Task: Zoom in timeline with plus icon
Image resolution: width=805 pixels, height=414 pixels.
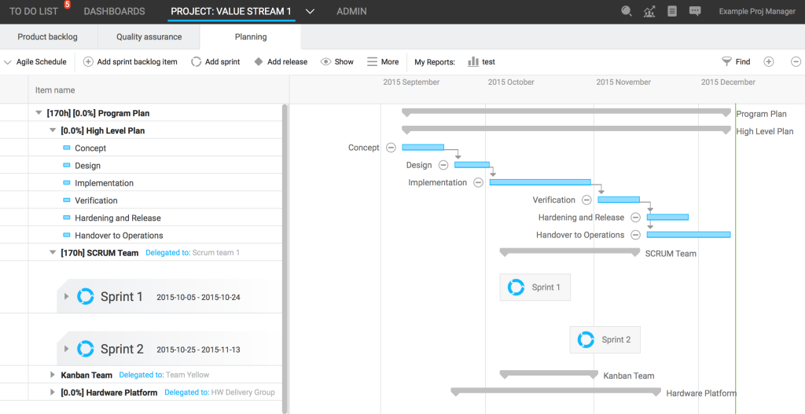Action: (x=769, y=62)
